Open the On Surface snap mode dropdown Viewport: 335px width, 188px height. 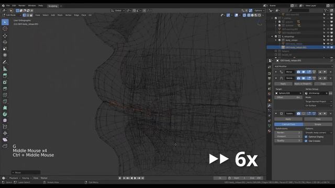coord(319,105)
